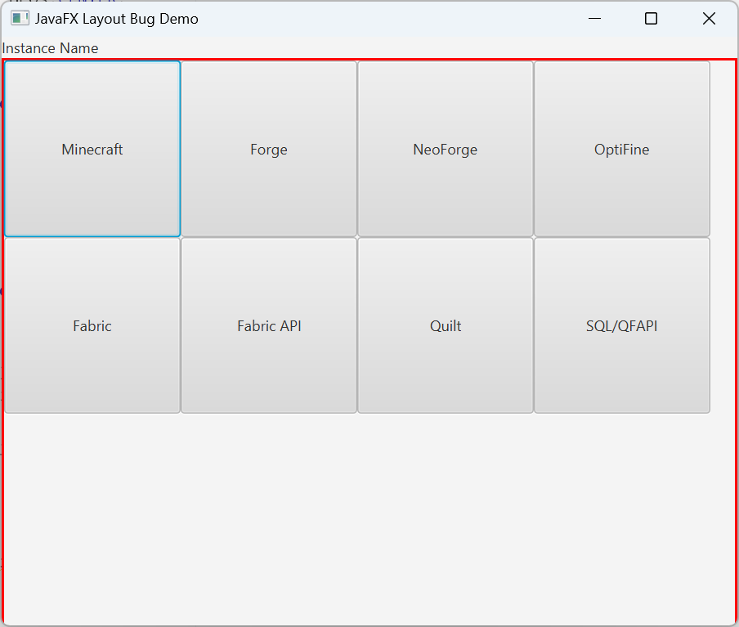Maximize the JavaFX Layout Bug Demo window
Image resolution: width=739 pixels, height=627 pixels.
click(651, 18)
